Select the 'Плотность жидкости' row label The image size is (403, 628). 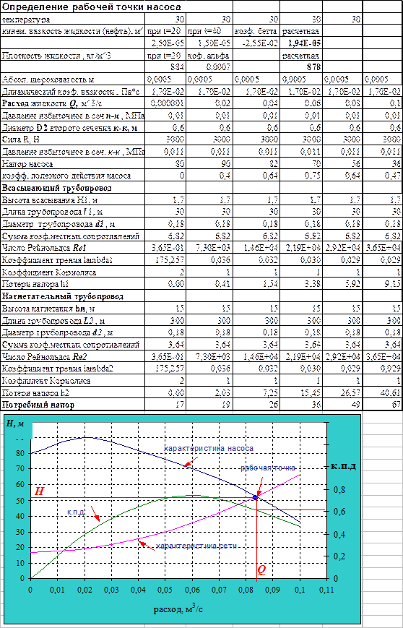56,55
